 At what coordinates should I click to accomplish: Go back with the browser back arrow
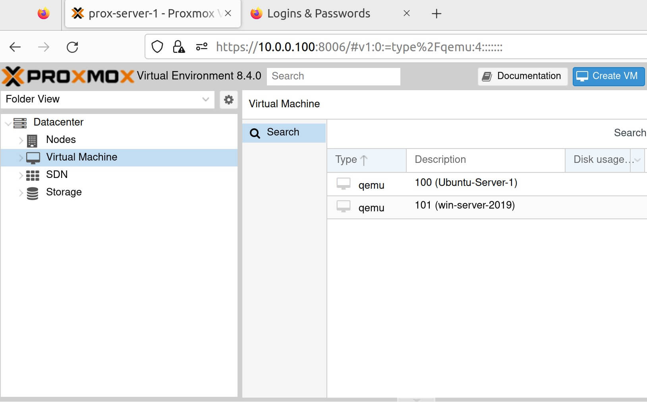tap(15, 47)
